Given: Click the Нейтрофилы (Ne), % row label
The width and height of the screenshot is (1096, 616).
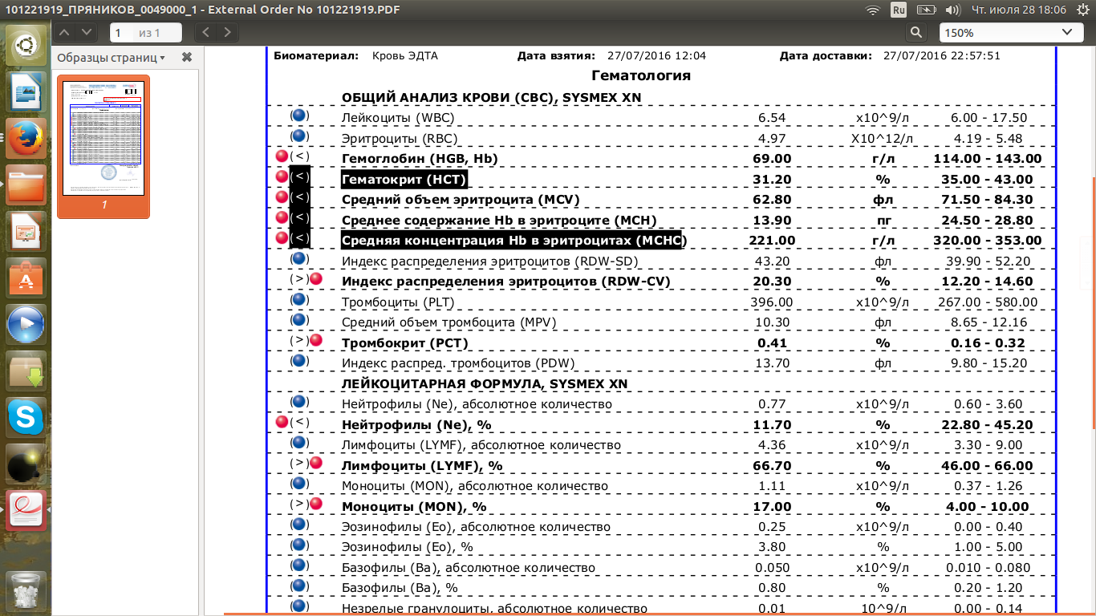Looking at the screenshot, I should [x=416, y=425].
